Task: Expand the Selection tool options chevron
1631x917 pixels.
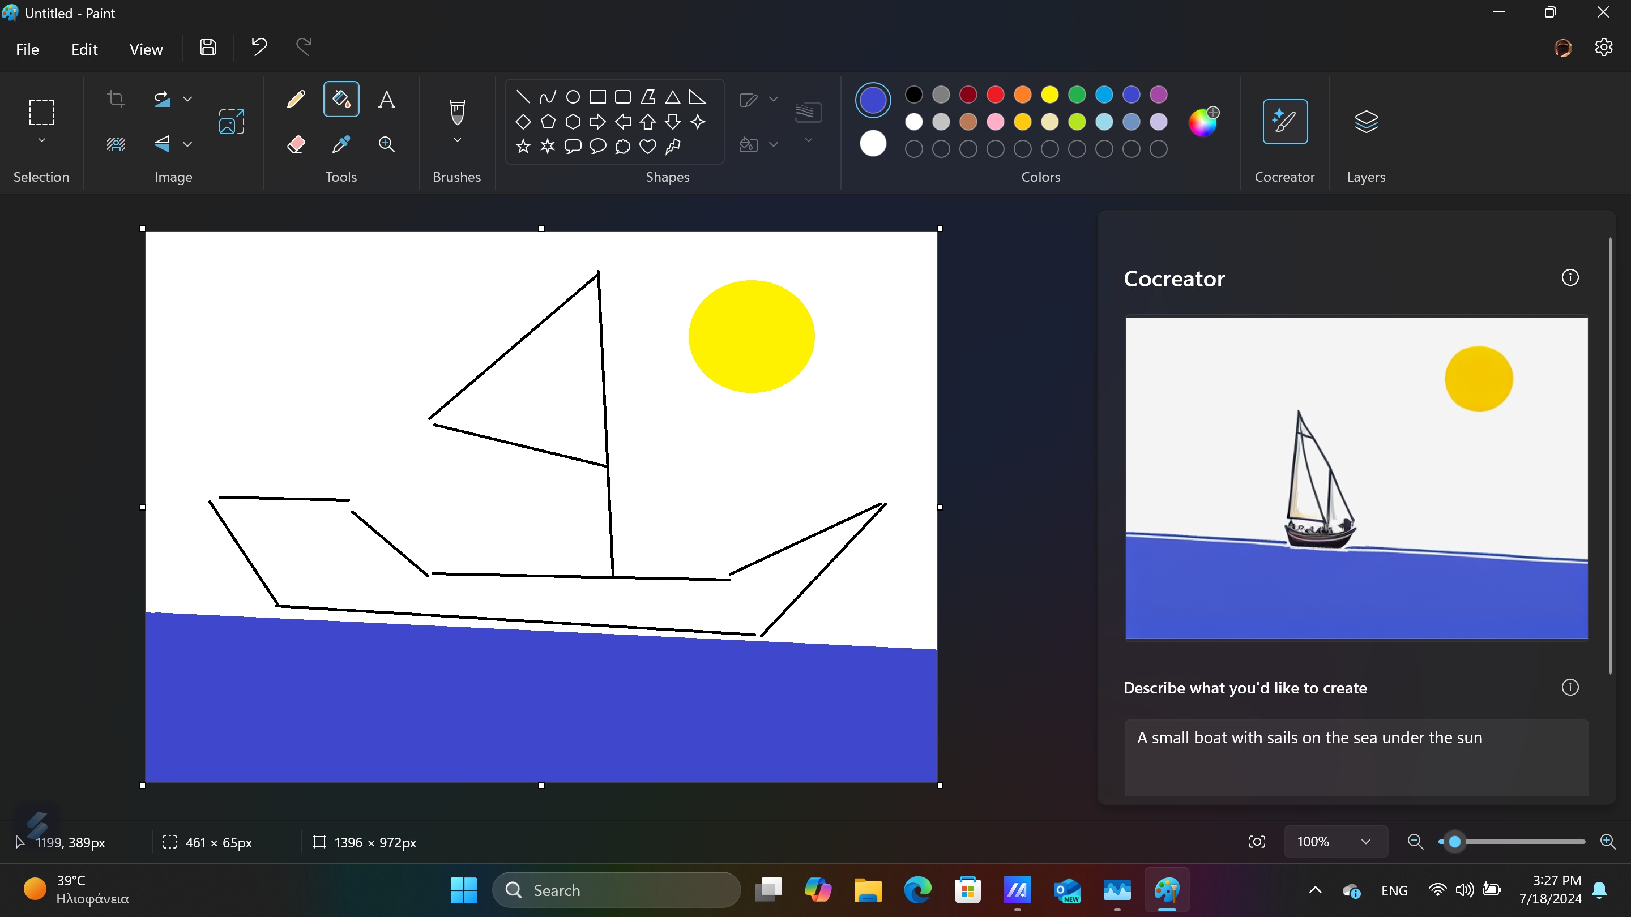Action: (42, 140)
